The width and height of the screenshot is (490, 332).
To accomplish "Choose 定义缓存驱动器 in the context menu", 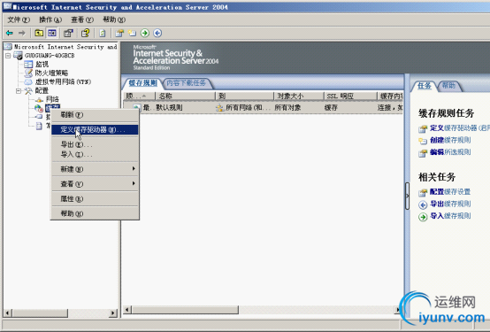I will (x=95, y=129).
